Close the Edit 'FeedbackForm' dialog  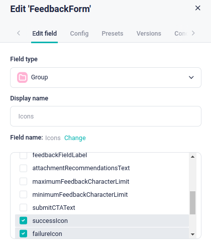[x=198, y=8]
